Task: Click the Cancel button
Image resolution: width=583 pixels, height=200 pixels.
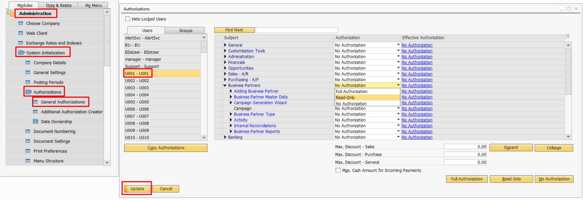Action: (166, 189)
